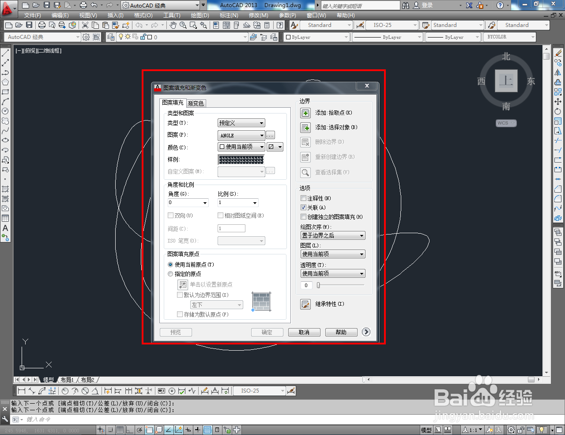Viewport: 565px width, 435px height.
Task: Open the Format menu (格式)
Action: click(143, 15)
